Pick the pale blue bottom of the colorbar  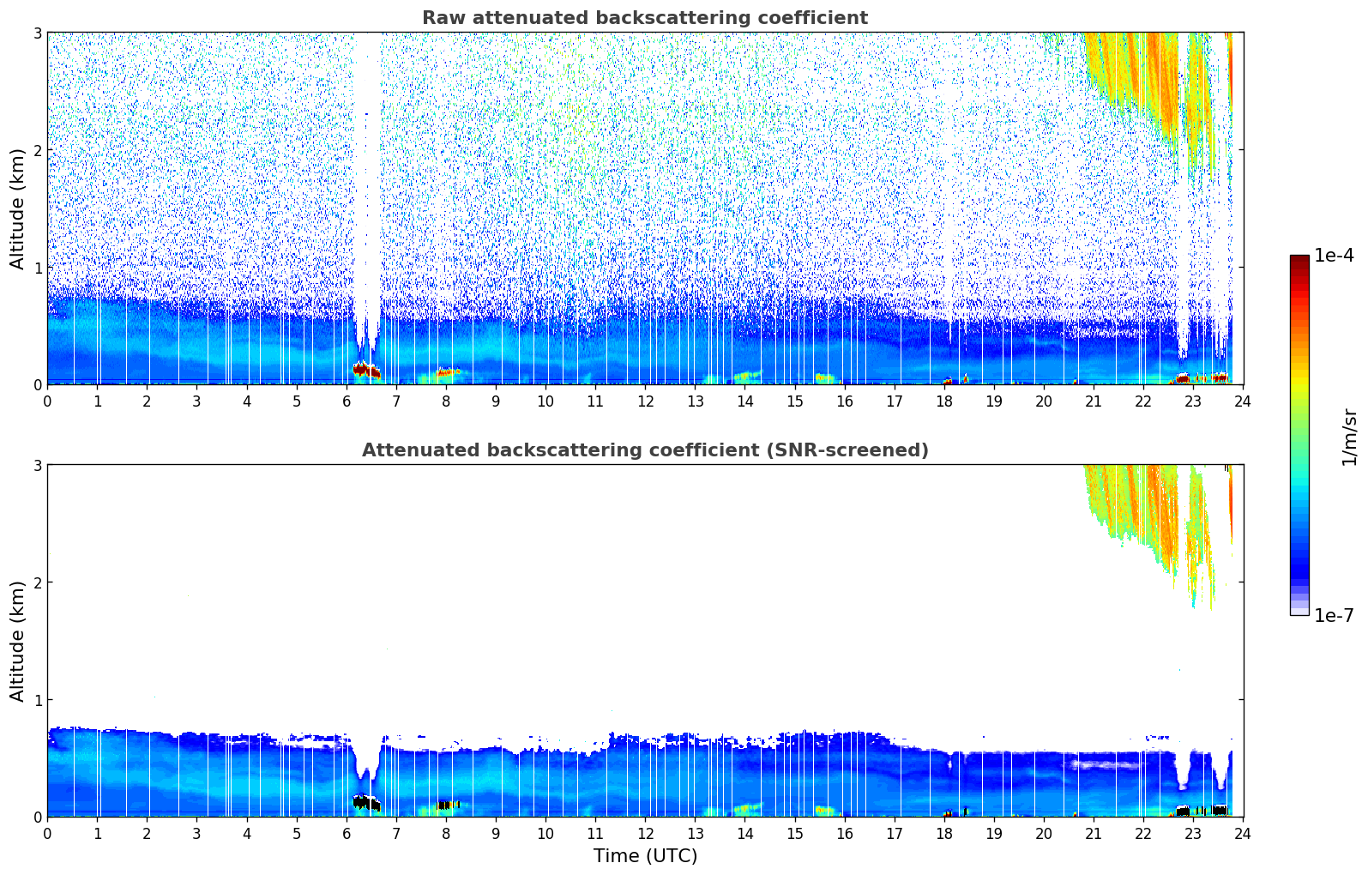pos(1299,607)
